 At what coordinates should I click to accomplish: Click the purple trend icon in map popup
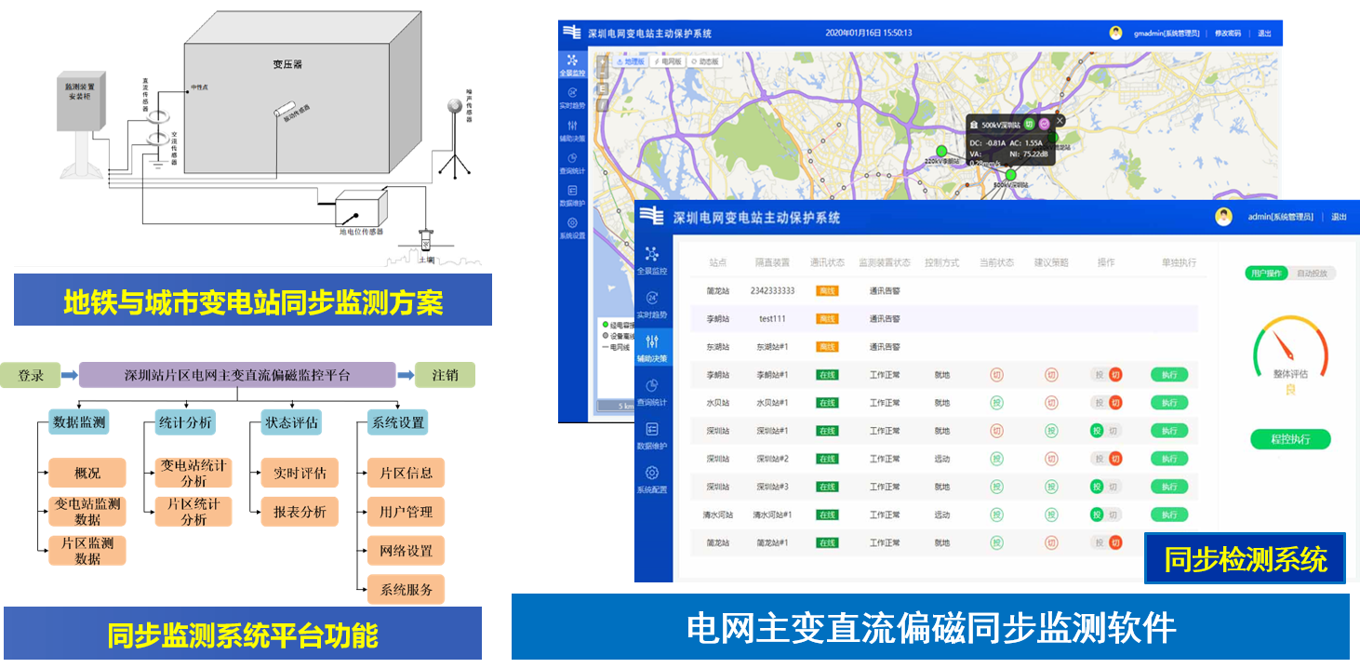tap(1044, 124)
